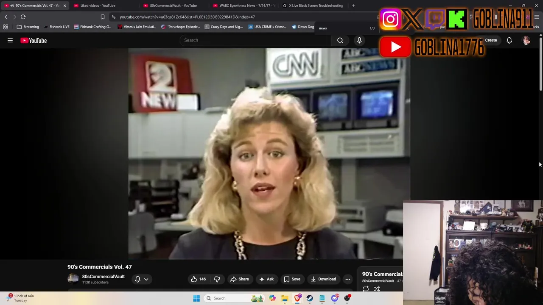
Task: Open Brave browser taskbar icon
Action: (297, 298)
